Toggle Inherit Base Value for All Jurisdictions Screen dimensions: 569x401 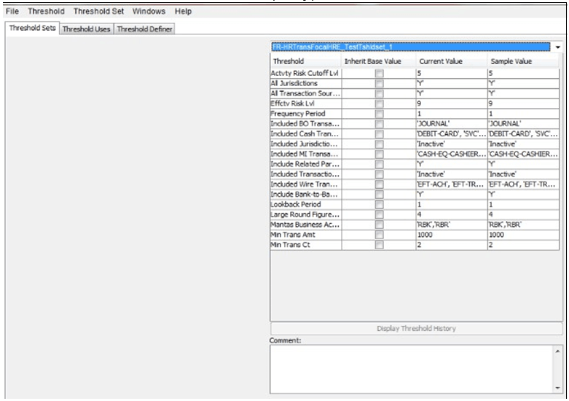380,84
